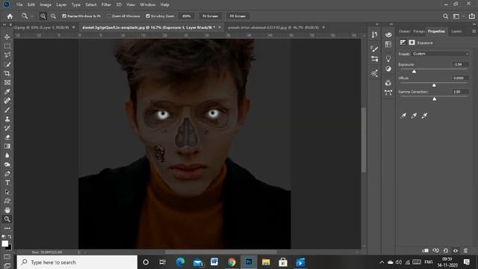Viewport: 478px width, 269px height.
Task: Select the Rectangular Marquee tool
Action: click(7, 46)
